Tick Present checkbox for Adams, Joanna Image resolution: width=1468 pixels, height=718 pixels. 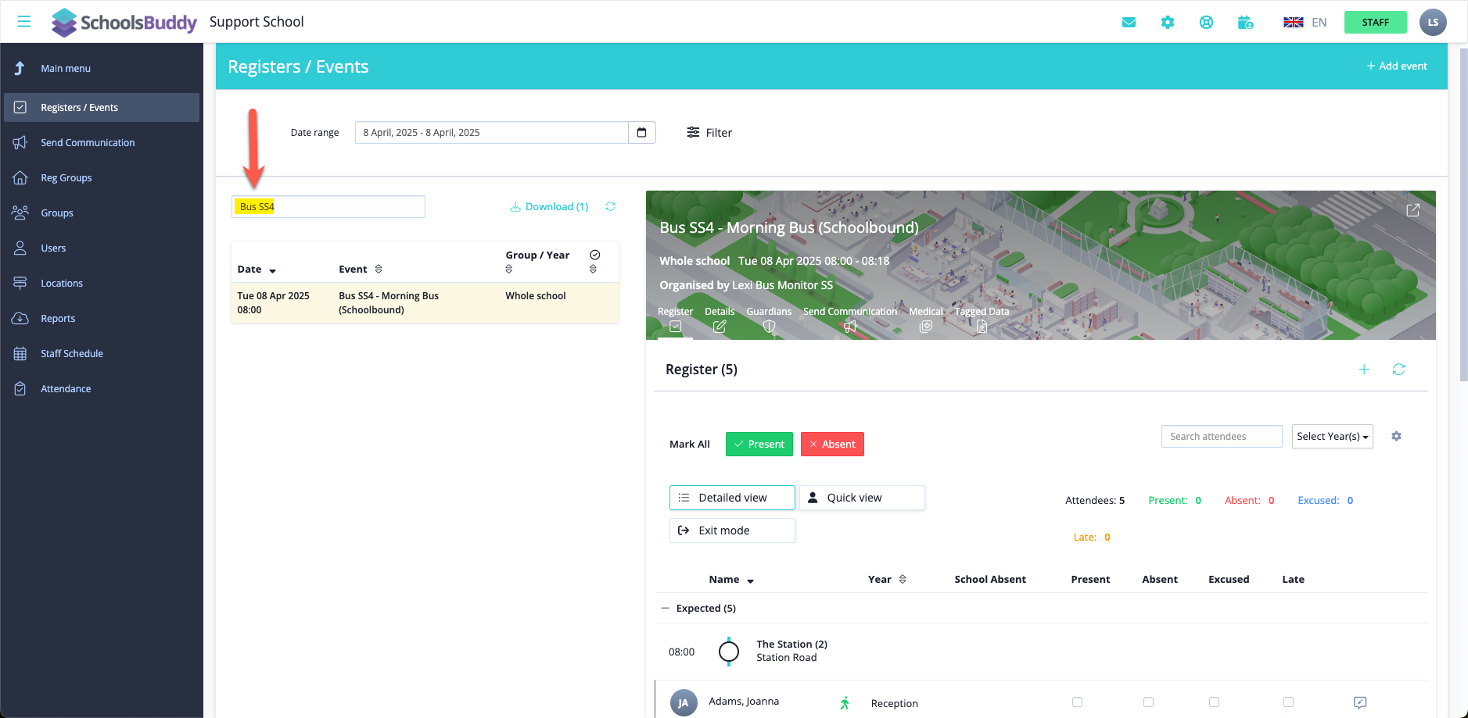pyautogui.click(x=1077, y=702)
